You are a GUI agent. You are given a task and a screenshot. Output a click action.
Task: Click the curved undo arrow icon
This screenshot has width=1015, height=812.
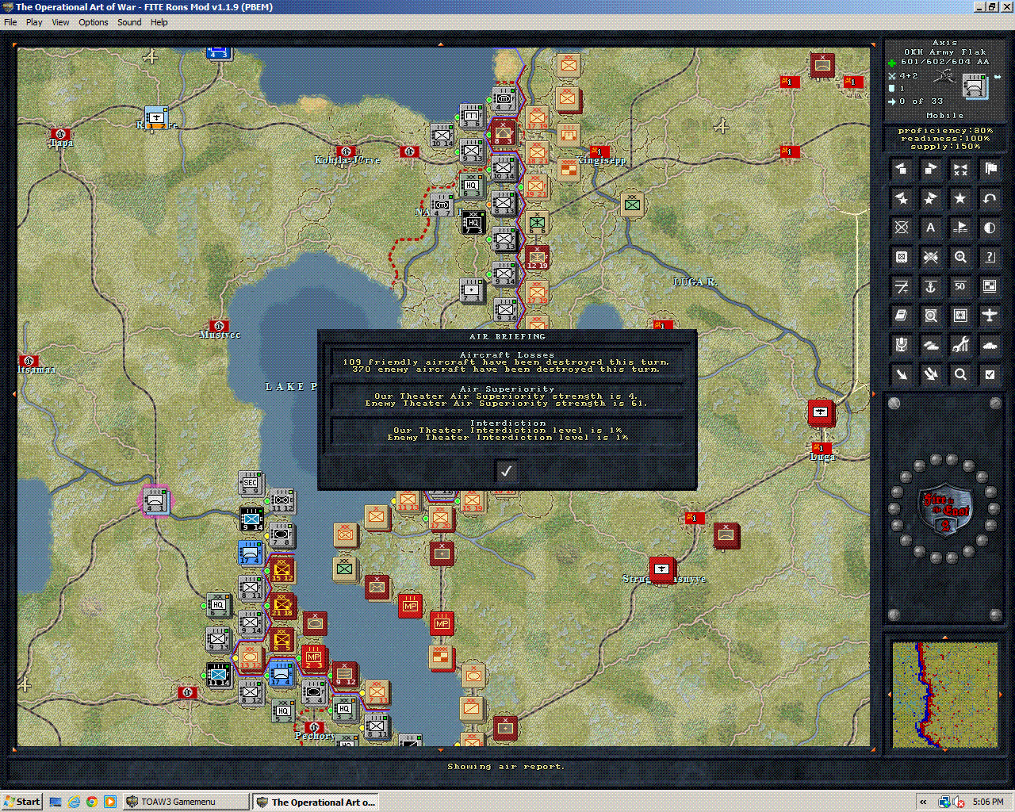point(989,198)
